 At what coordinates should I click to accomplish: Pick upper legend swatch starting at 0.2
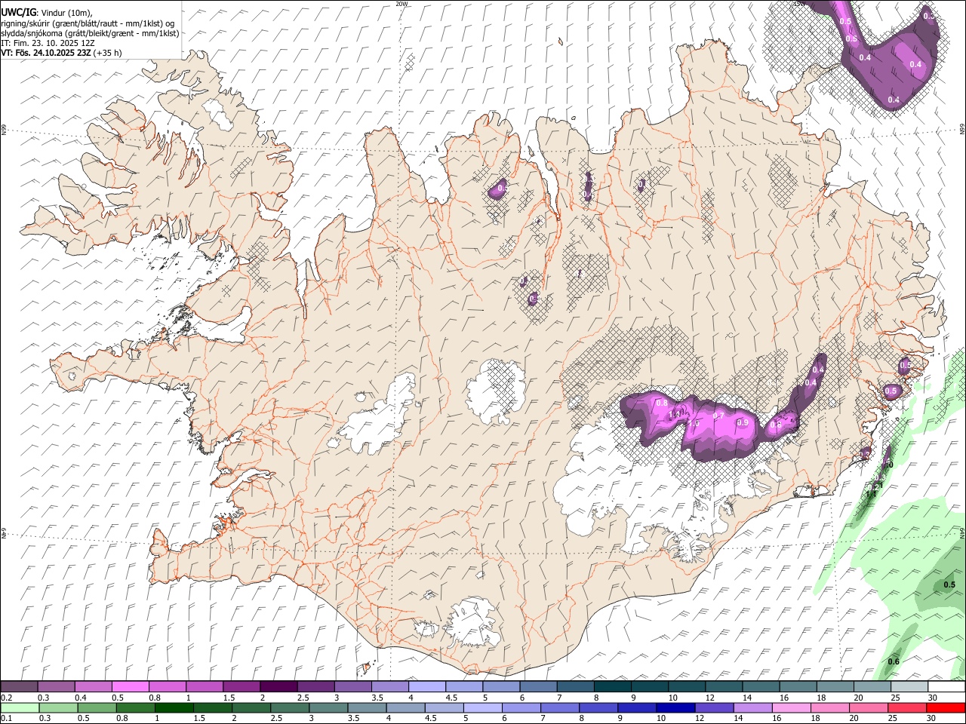coord(19,687)
